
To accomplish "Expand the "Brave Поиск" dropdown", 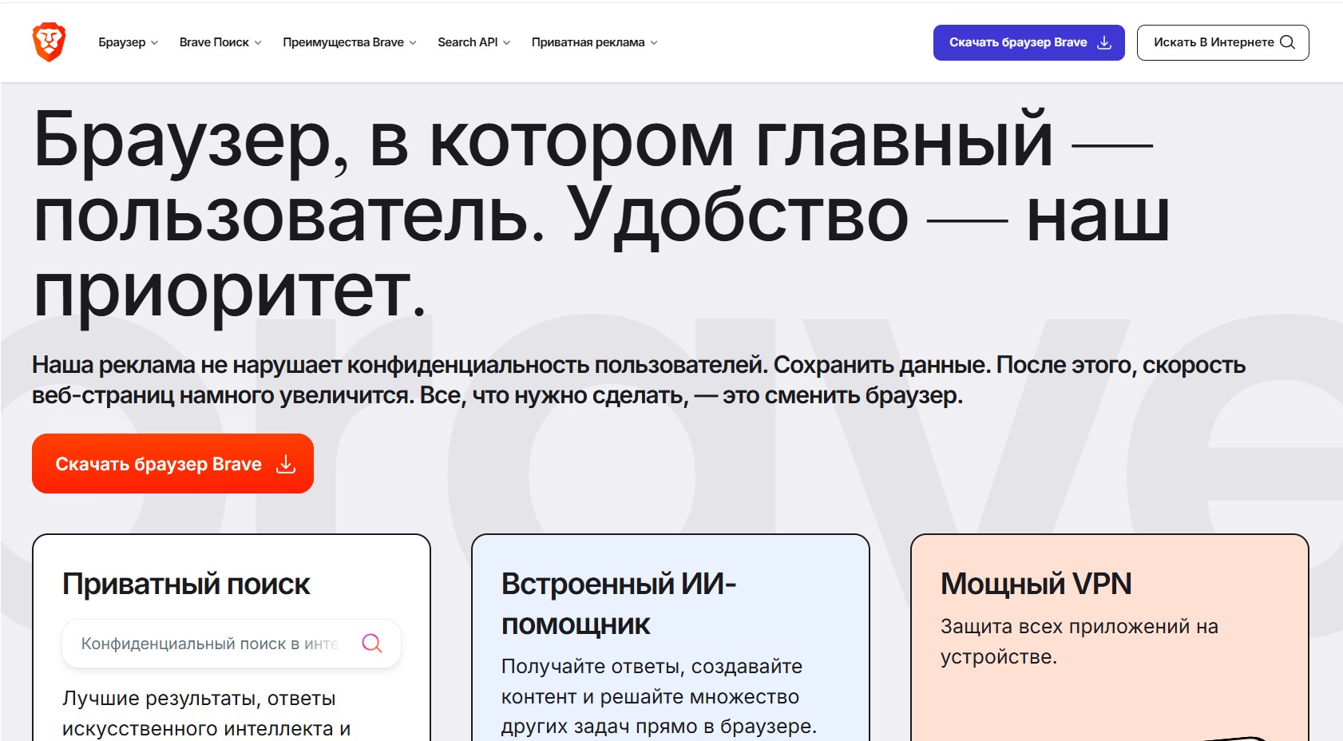I will tap(258, 42).
